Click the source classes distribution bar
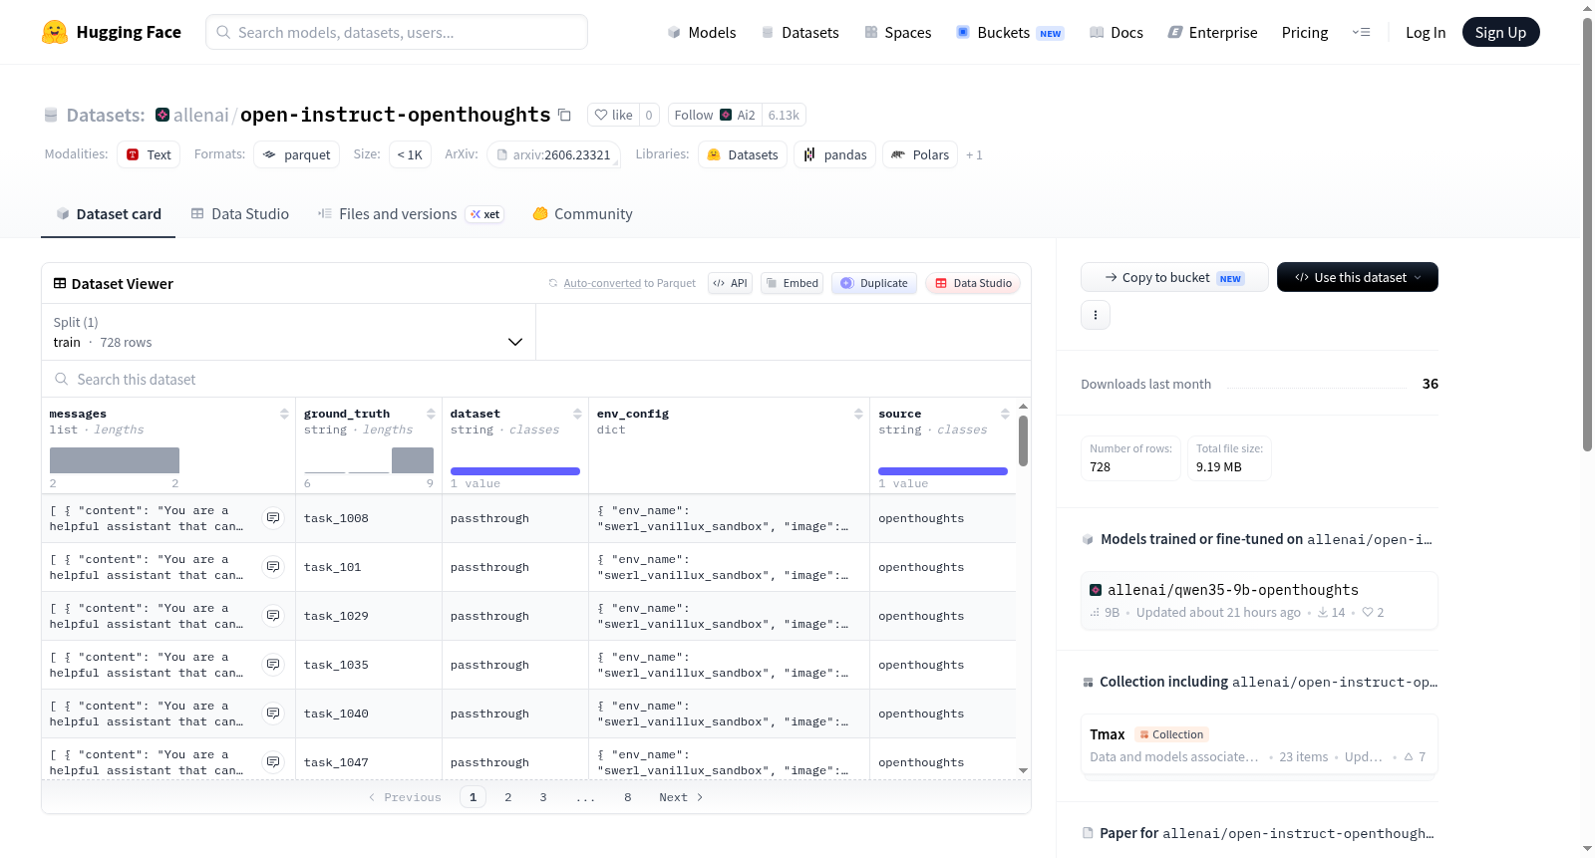This screenshot has height=858, width=1595. coord(943,471)
